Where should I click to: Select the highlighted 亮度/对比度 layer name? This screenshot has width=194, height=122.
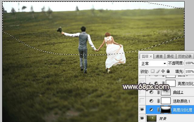183,110
